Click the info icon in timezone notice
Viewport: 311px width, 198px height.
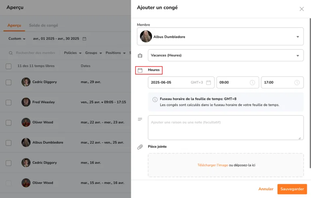(155, 99)
